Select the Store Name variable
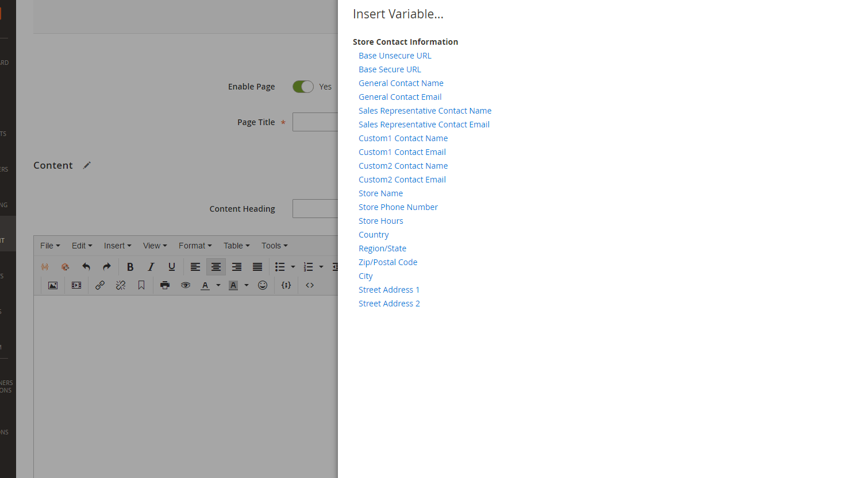Viewport: 858px width, 478px height. pyautogui.click(x=381, y=193)
